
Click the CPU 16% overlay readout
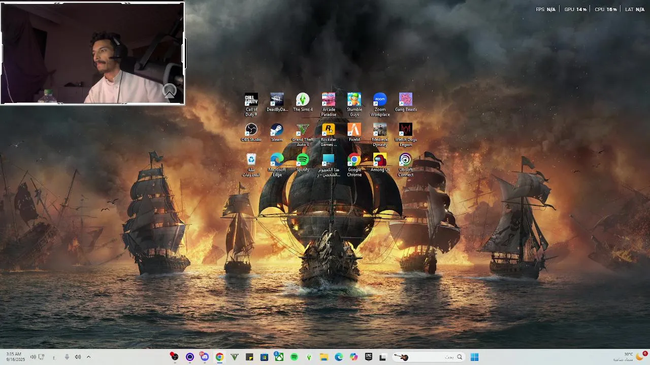[606, 10]
